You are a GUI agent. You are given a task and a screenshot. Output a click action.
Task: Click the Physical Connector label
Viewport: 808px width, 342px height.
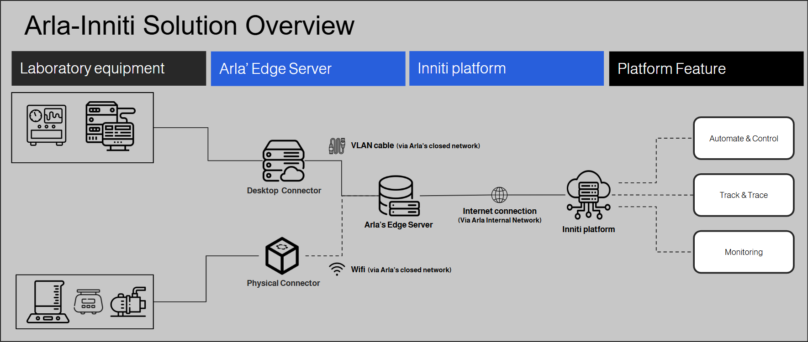pyautogui.click(x=284, y=283)
